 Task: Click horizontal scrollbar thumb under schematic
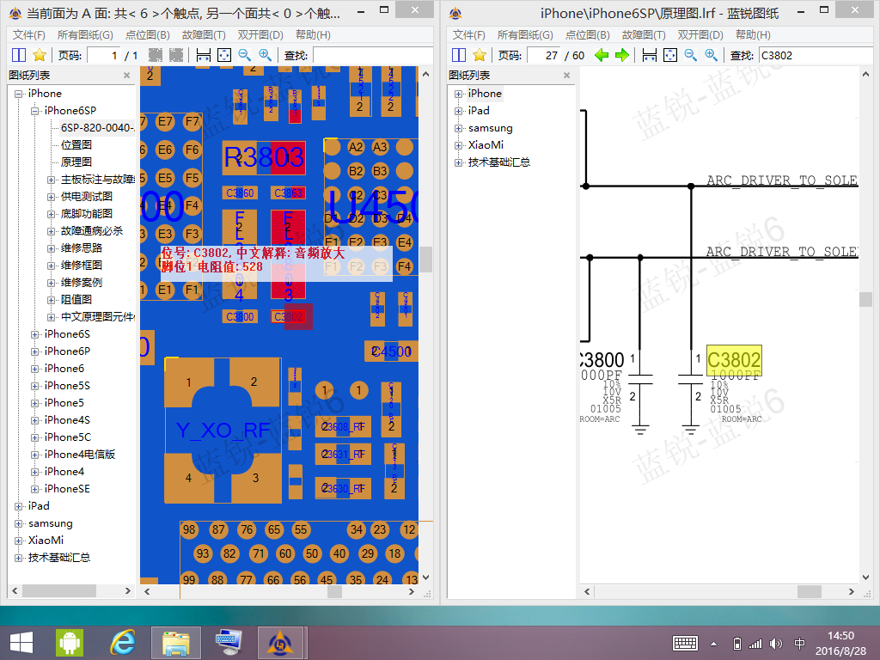pos(810,591)
